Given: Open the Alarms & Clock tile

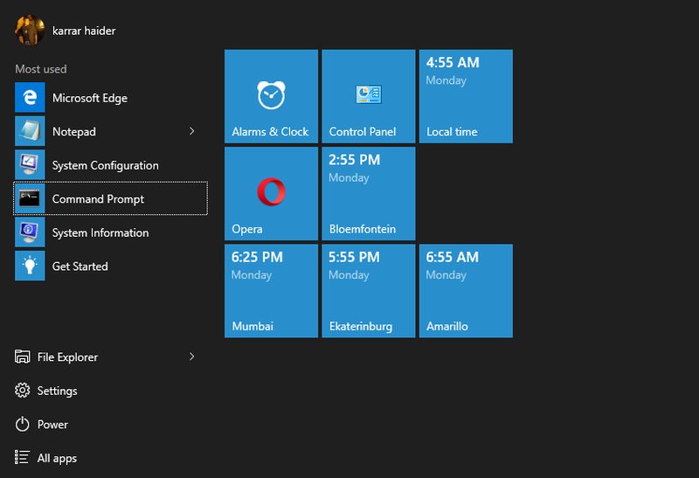Looking at the screenshot, I should tap(271, 96).
